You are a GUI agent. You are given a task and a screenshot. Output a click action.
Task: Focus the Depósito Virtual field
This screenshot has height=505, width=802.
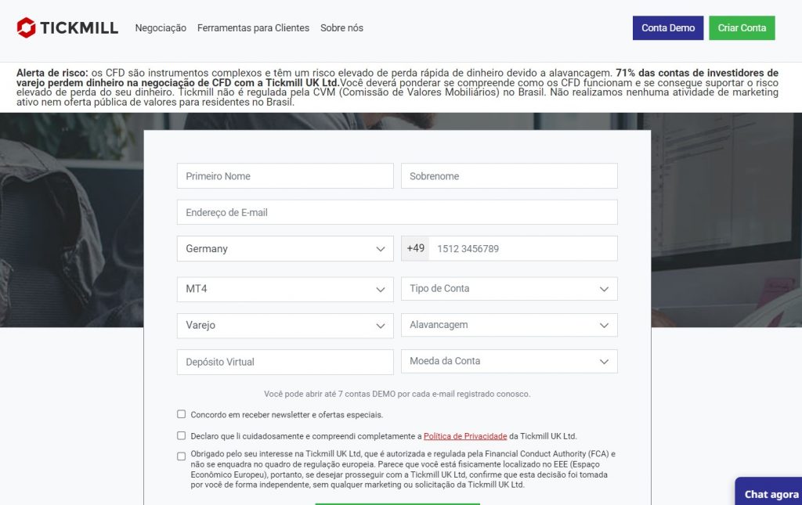(x=285, y=362)
